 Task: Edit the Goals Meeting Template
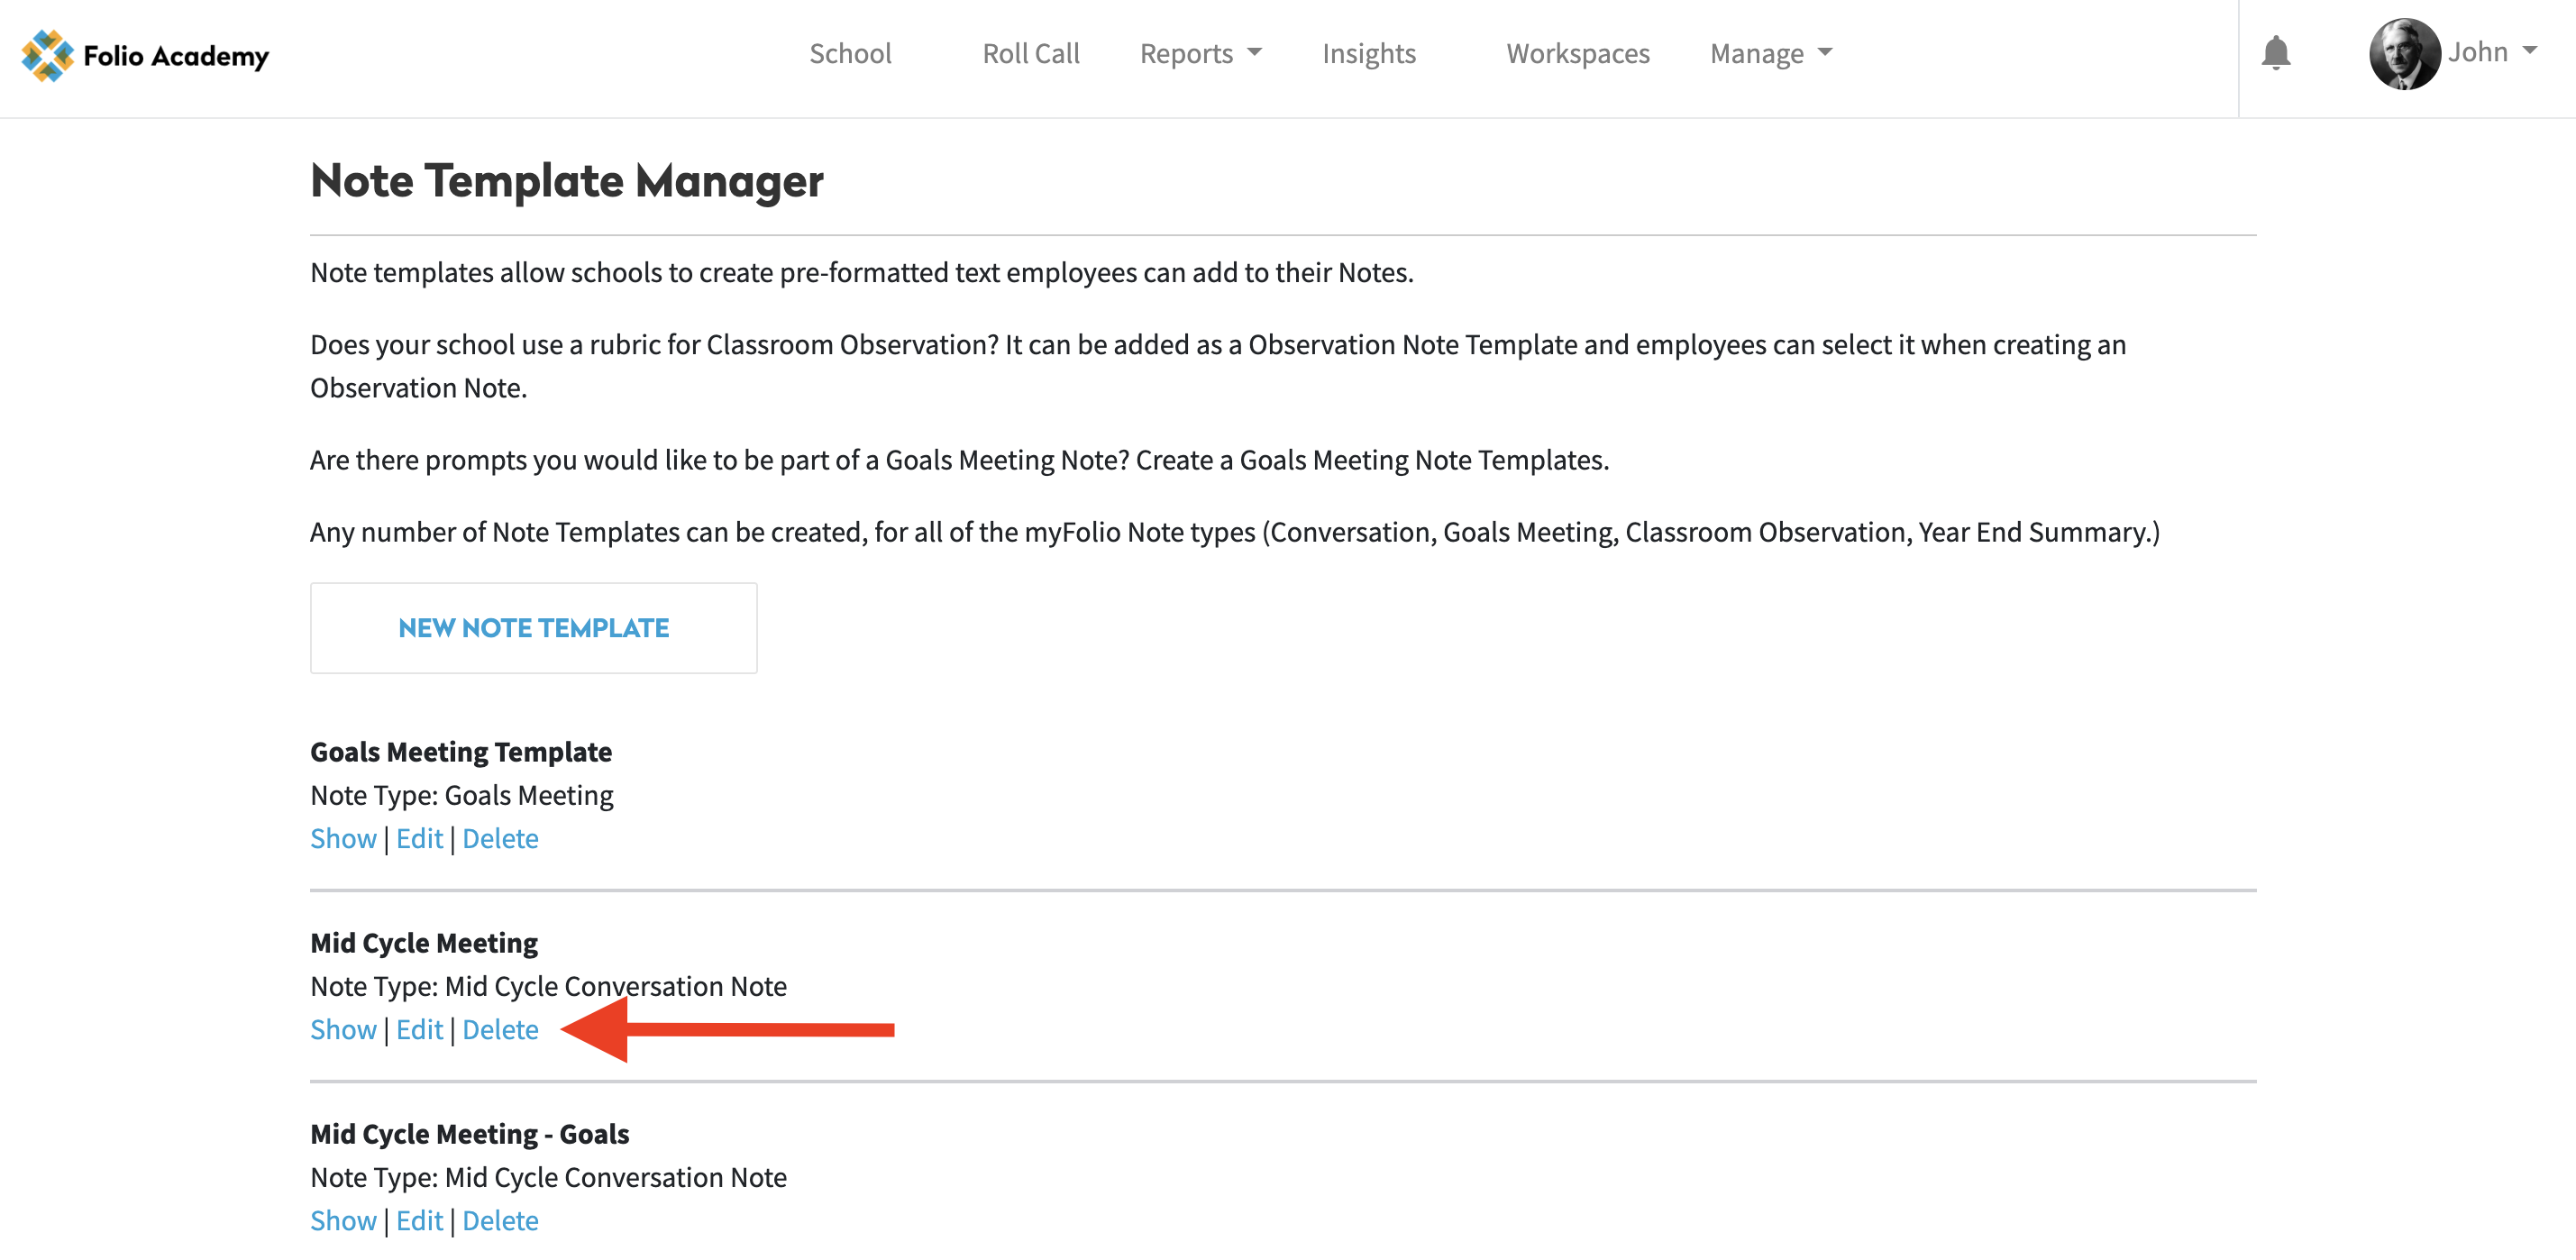click(419, 838)
